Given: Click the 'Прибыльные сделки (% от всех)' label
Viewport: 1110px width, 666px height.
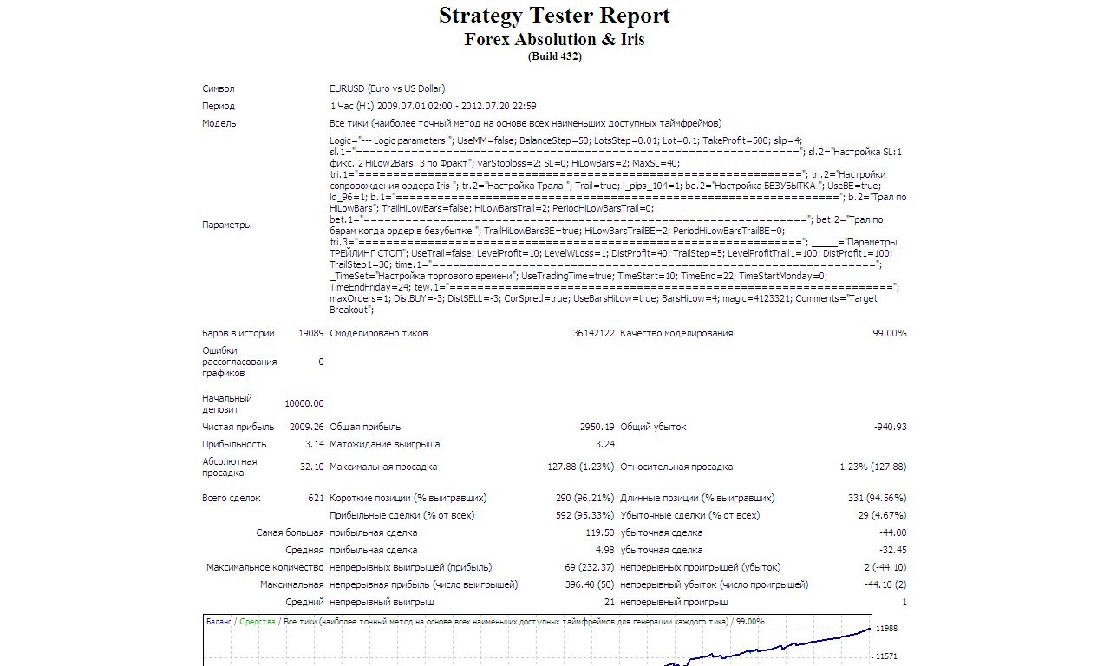Looking at the screenshot, I should [x=402, y=515].
